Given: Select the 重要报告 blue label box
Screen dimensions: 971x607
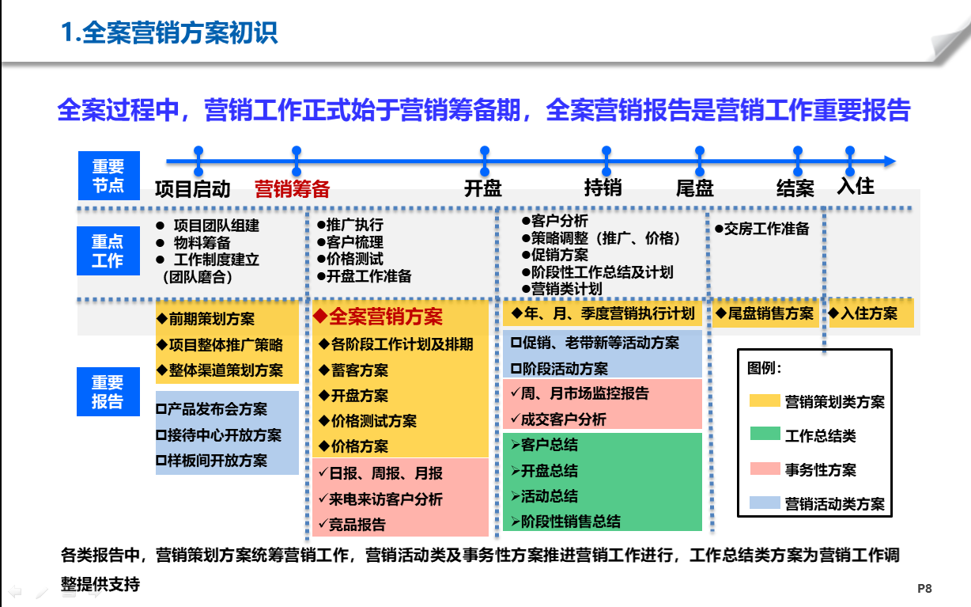Looking at the screenshot, I should click(108, 392).
